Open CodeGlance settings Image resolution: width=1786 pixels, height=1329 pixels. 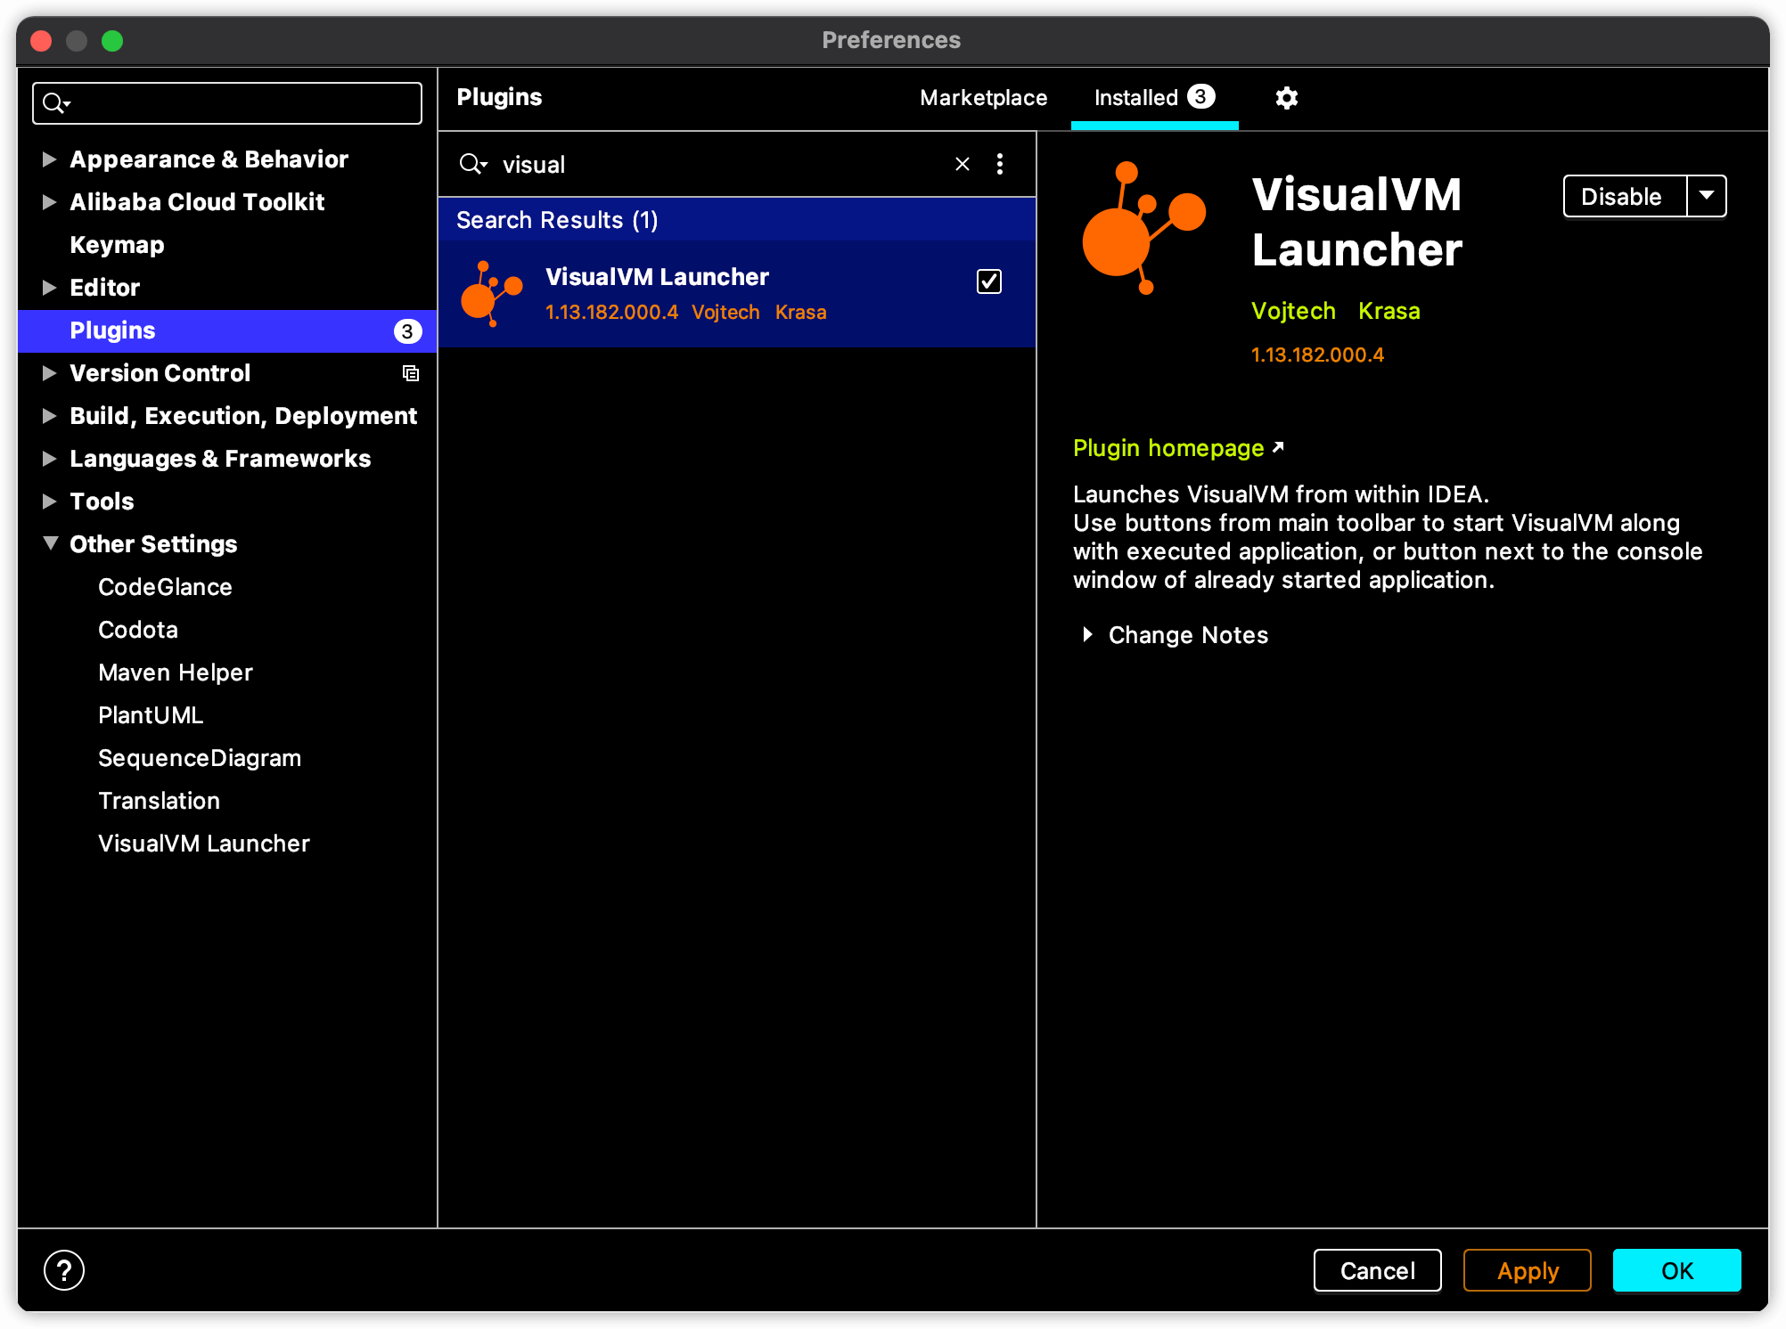(x=165, y=587)
